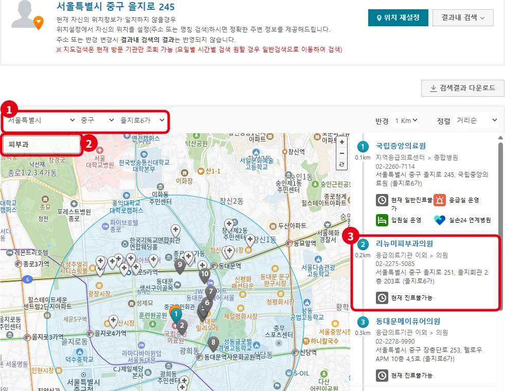Click the 실손24 연계병원 heart icon

pos(439,220)
